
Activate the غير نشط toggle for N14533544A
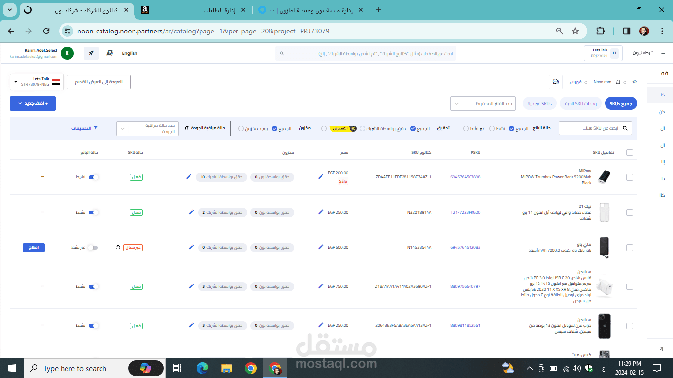click(93, 248)
